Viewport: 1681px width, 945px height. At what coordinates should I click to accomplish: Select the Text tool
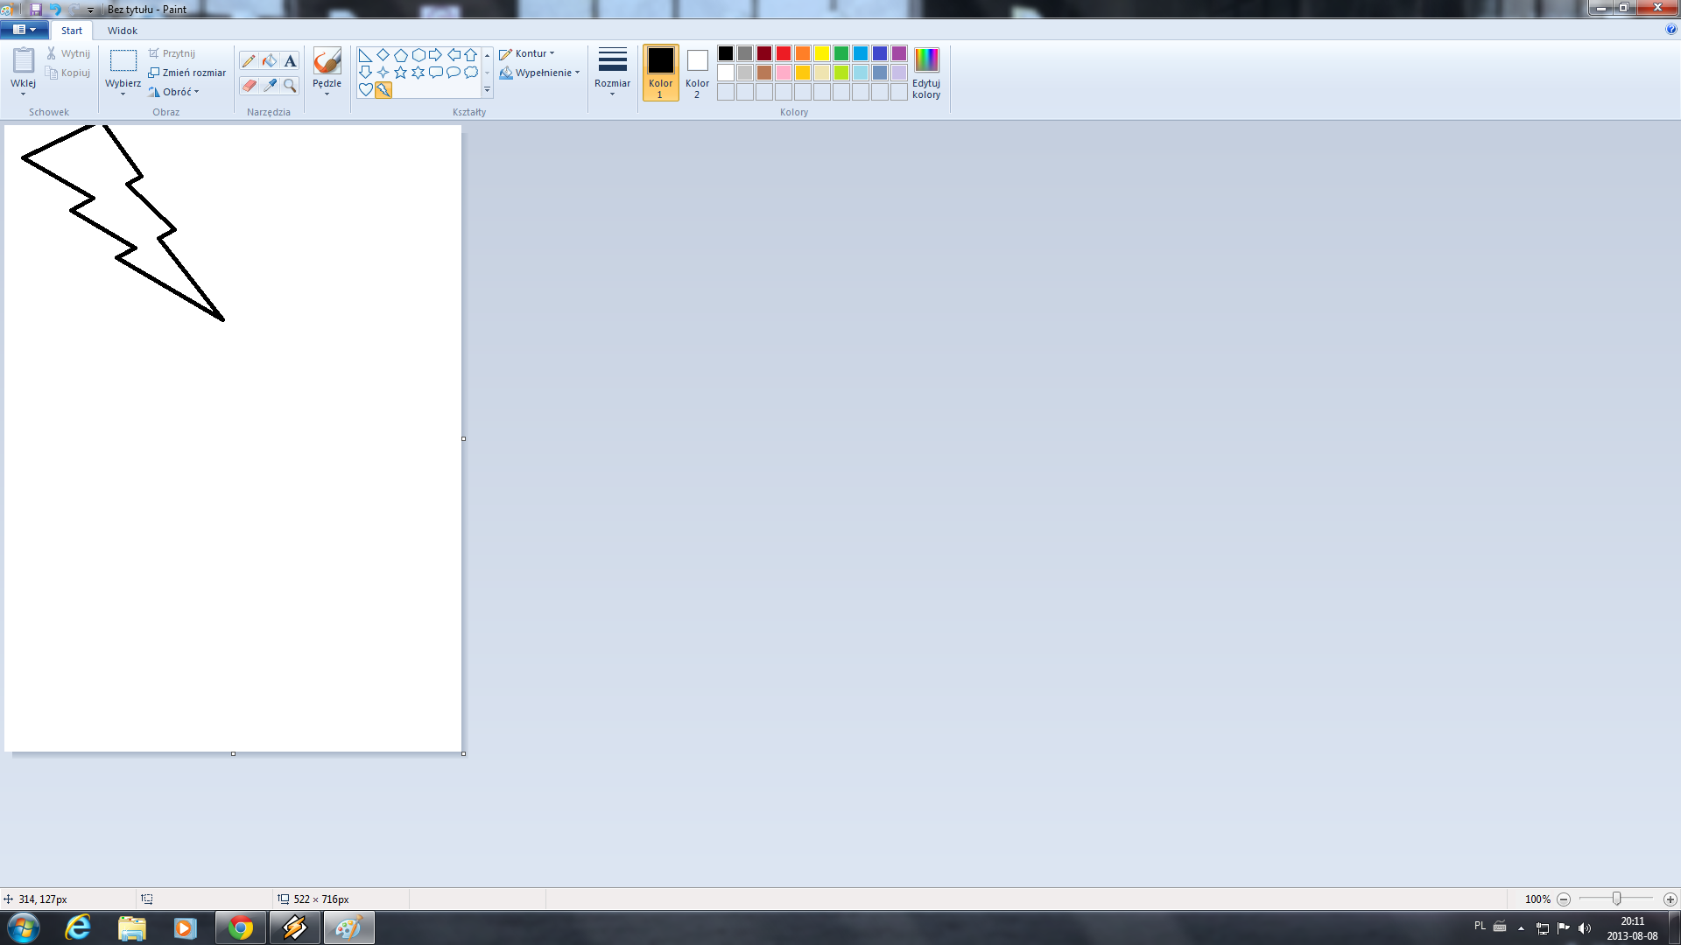click(x=290, y=60)
